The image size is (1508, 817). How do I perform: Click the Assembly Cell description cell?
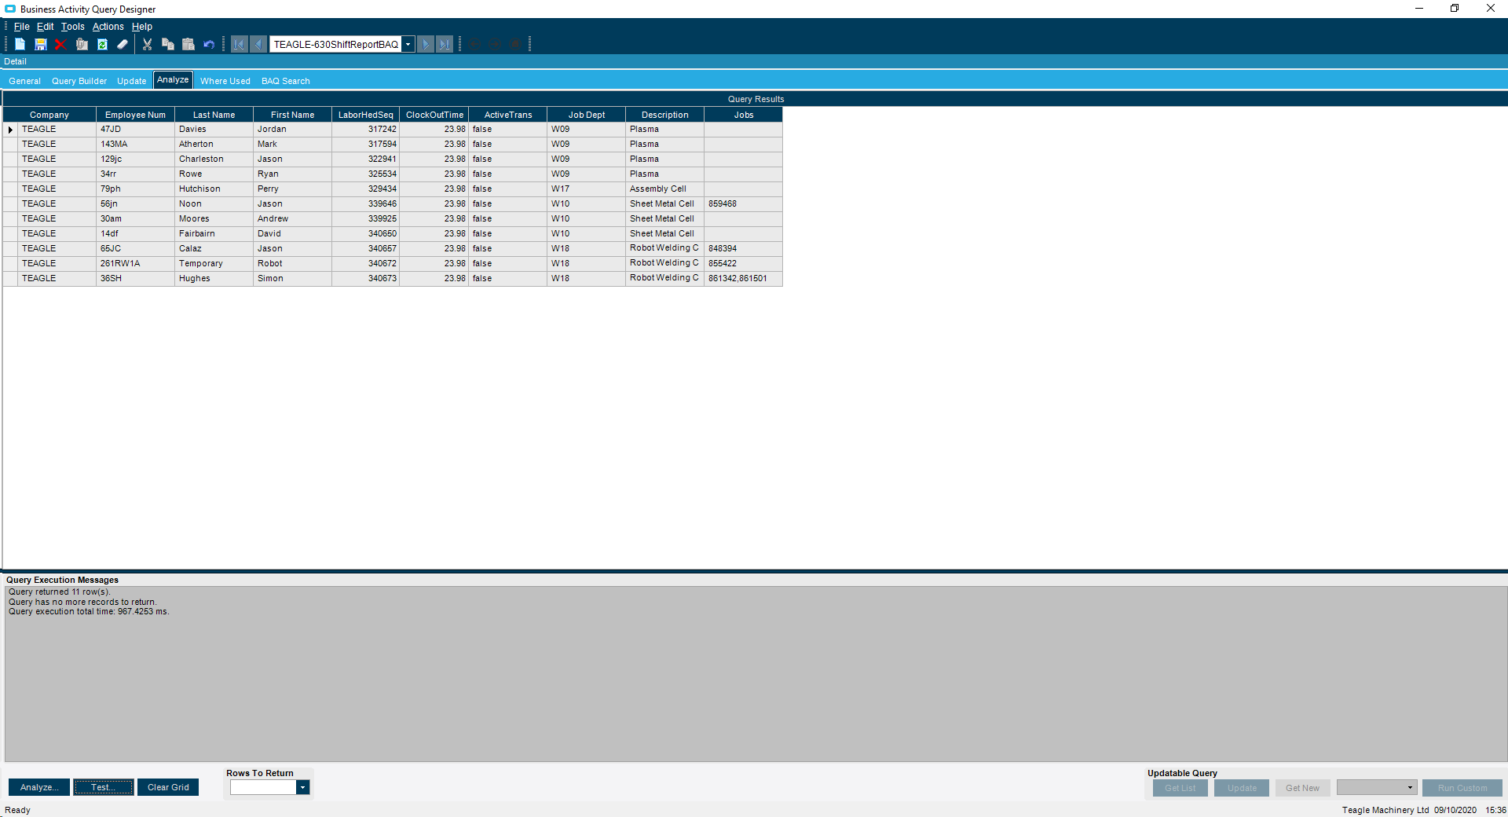(665, 189)
